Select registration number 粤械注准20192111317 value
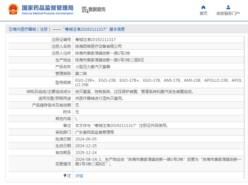This screenshot has height=185, width=248. pos(95,40)
